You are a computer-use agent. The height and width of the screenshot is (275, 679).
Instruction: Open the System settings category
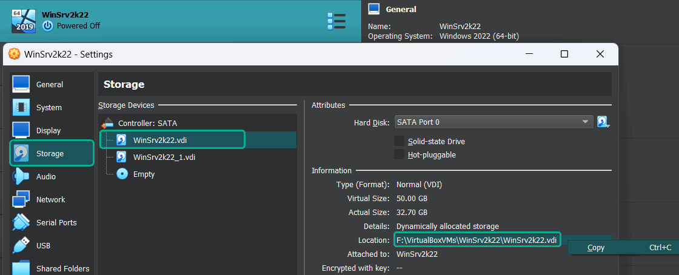click(51, 107)
